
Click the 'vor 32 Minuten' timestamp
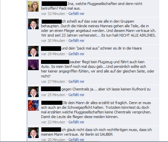[x=53, y=14]
